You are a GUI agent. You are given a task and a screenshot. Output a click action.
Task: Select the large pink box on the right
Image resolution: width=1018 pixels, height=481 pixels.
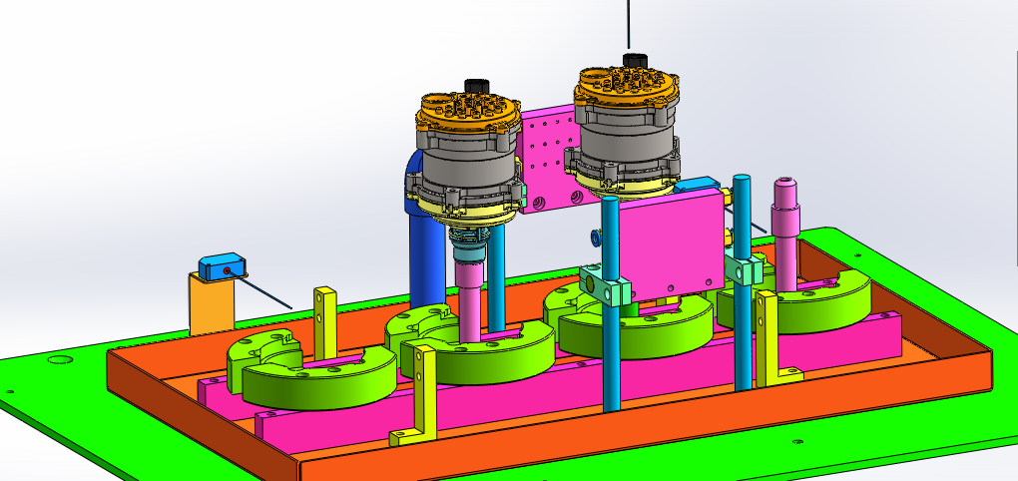pyautogui.click(x=672, y=246)
